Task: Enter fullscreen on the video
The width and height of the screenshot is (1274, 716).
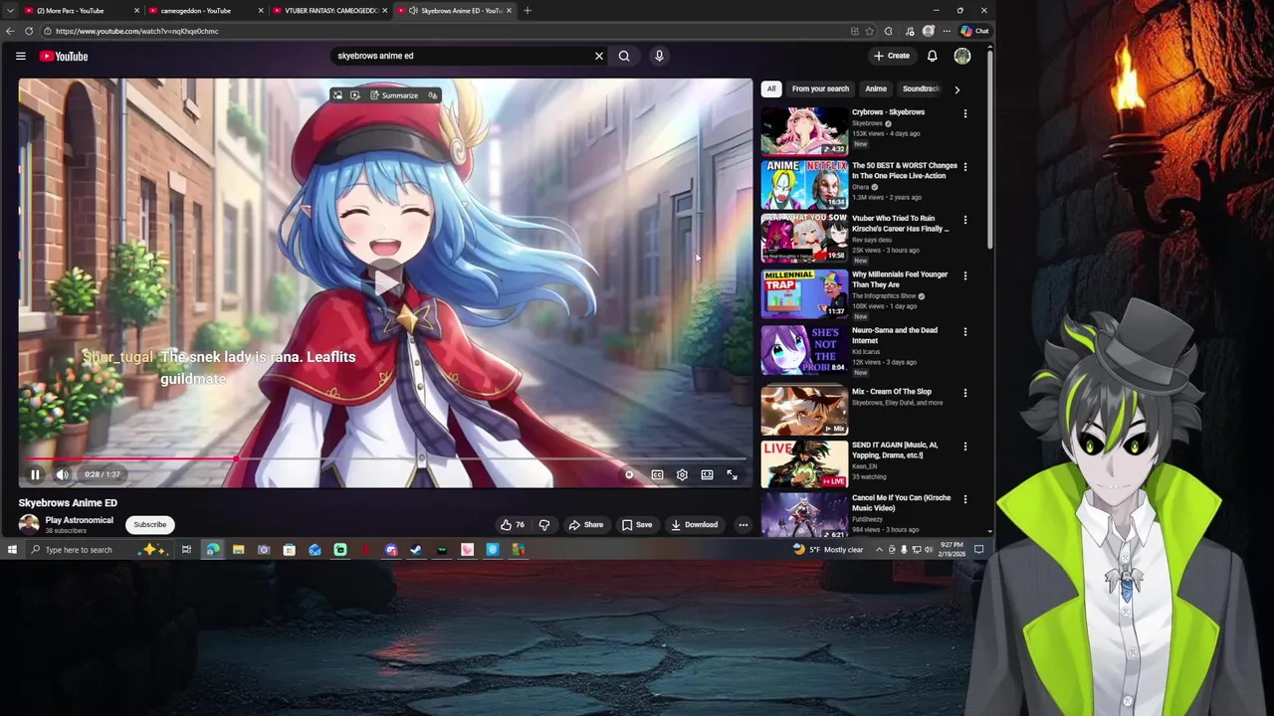Action: pos(732,475)
